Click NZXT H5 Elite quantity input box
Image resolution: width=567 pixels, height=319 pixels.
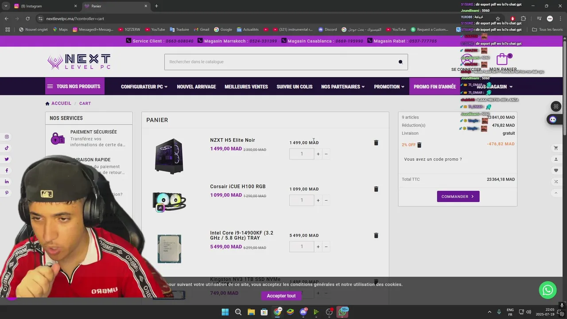(x=302, y=154)
